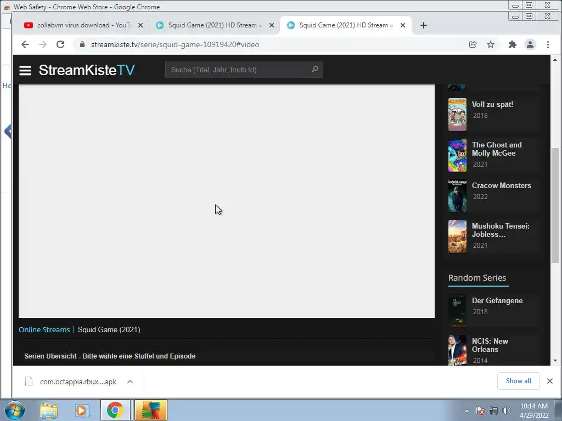This screenshot has width=562, height=421.
Task: Open the downloaded com.octappia.rbux apk item
Action: click(71, 382)
